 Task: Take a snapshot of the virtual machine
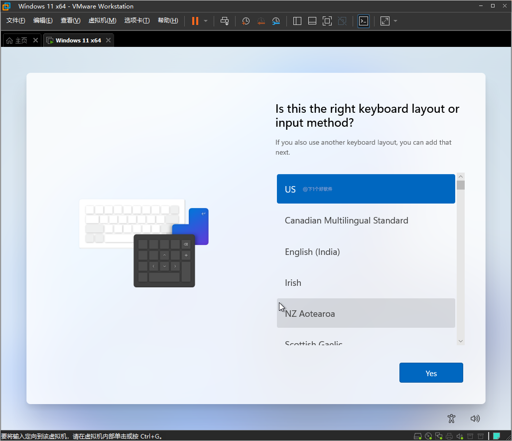click(x=245, y=21)
